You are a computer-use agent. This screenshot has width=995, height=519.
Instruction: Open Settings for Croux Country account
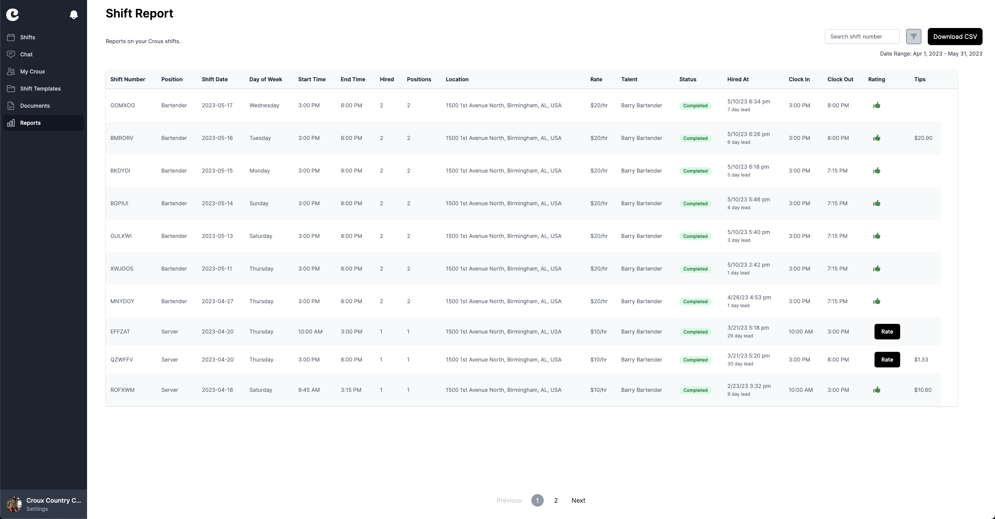tap(37, 509)
